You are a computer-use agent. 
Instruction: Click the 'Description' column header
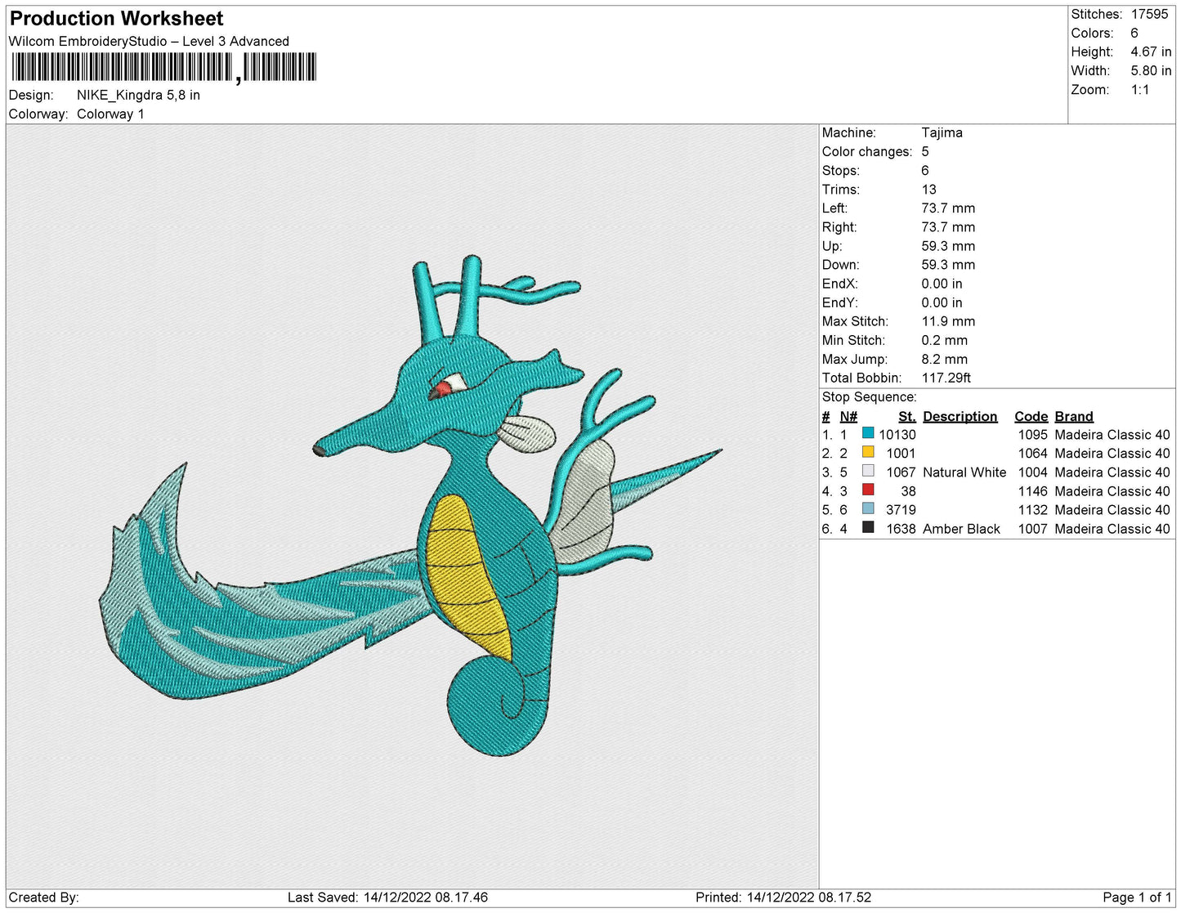(x=960, y=416)
